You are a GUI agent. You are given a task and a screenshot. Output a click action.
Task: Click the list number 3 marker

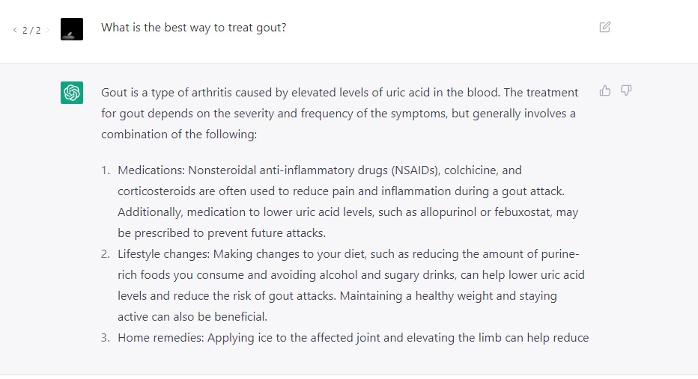[x=106, y=338]
